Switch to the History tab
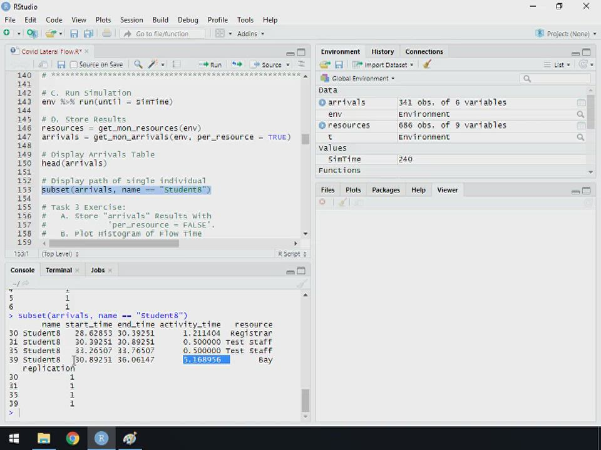The image size is (601, 450). [x=383, y=51]
